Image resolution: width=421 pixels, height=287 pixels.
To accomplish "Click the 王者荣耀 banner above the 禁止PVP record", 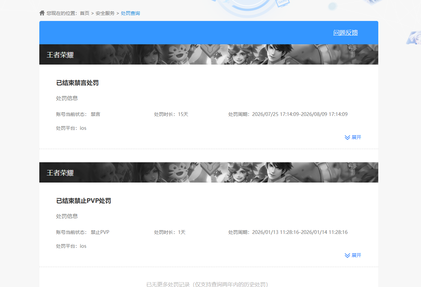I will pos(209,172).
